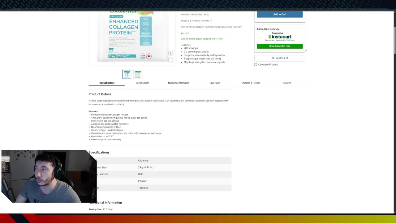Click 'Premium hydrolyzed Collagen Powder' bullet
Viewport: 396px width, 223px height.
110,115
